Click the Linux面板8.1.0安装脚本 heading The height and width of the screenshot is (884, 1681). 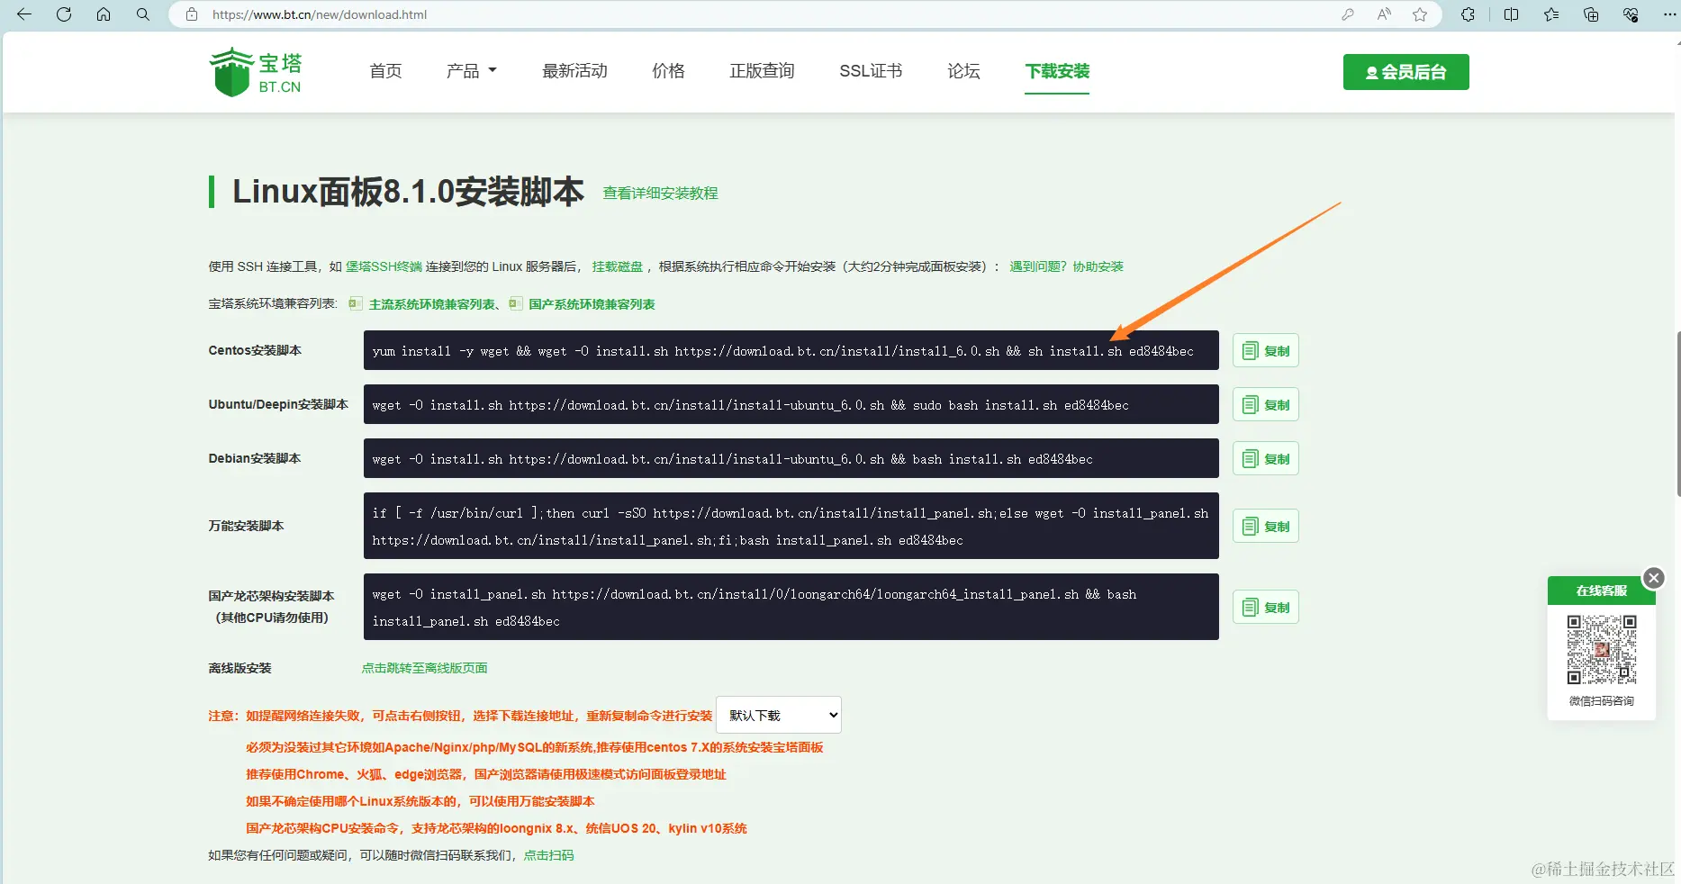click(x=408, y=192)
